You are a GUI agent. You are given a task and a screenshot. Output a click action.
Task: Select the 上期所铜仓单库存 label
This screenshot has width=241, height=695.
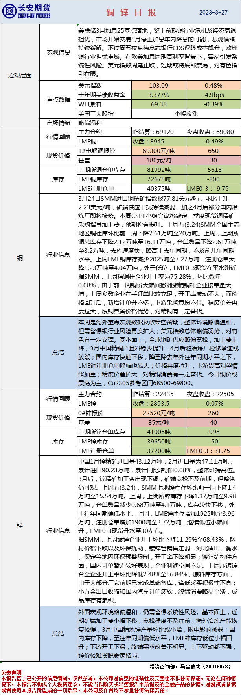click(104, 170)
